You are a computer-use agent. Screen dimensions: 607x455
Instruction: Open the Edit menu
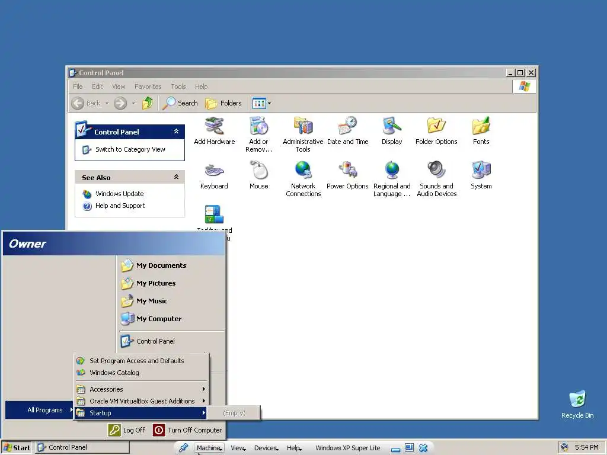[x=97, y=86]
